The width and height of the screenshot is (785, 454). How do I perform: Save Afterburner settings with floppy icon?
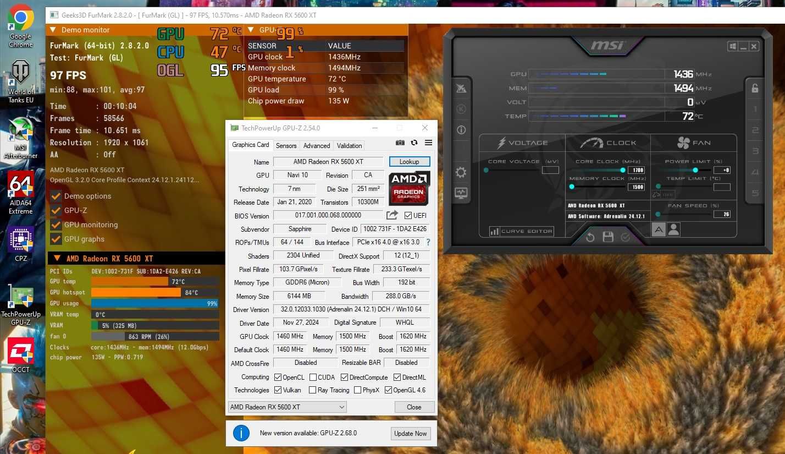tap(608, 237)
